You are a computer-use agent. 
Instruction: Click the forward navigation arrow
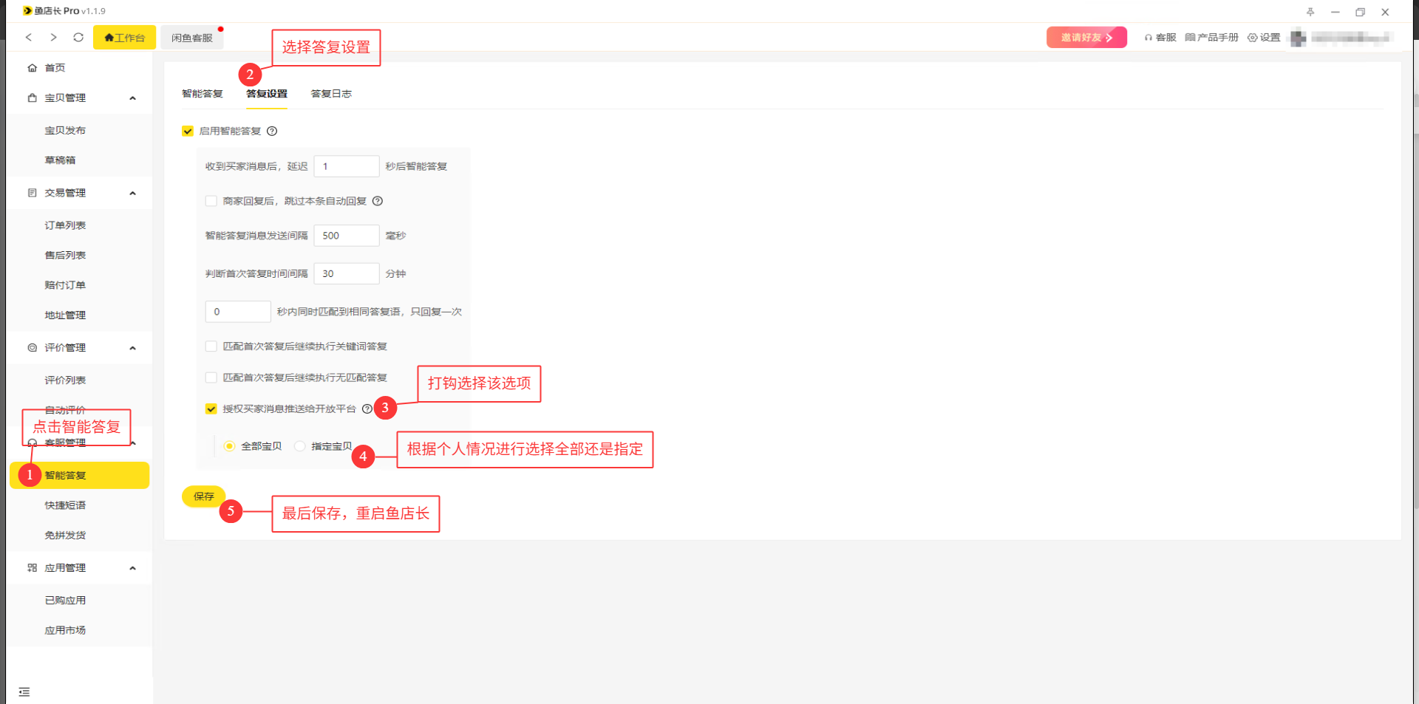click(x=53, y=37)
